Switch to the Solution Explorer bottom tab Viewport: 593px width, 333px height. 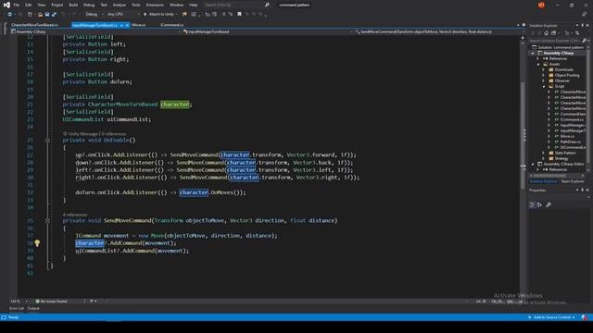coord(543,181)
